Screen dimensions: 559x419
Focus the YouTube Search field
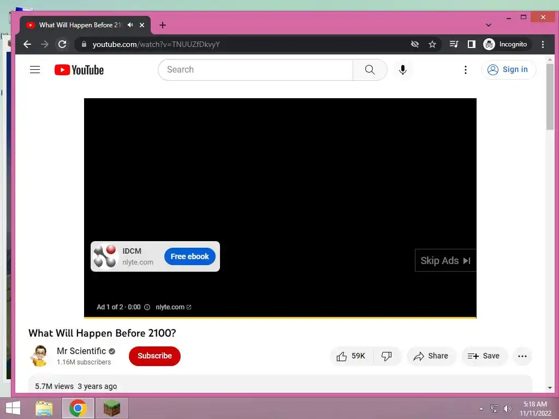pos(255,70)
